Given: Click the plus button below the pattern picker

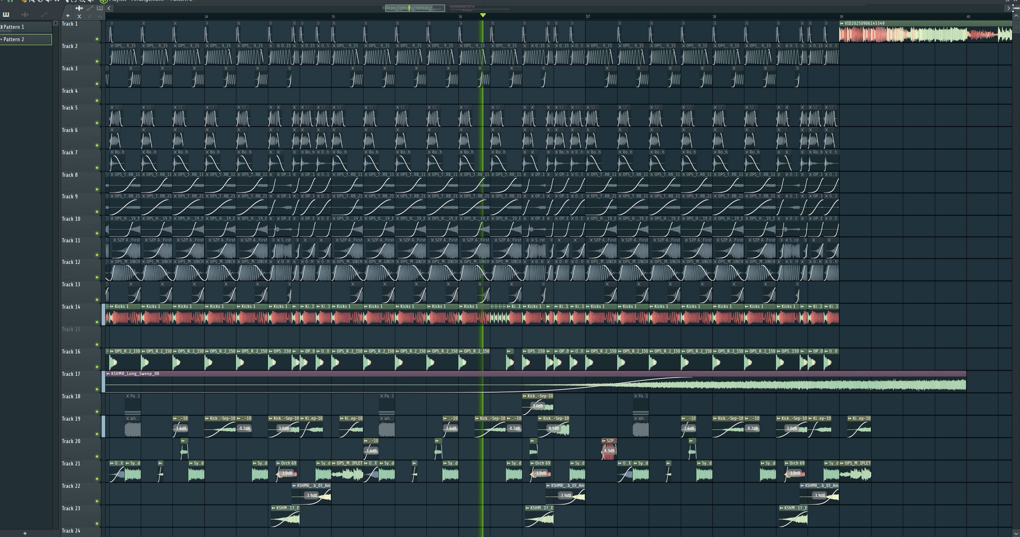Looking at the screenshot, I should click(x=25, y=533).
